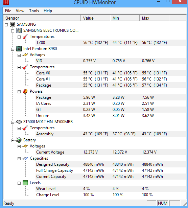188x208 pixels.
Task: Collapse the hard drive Temperatures node
Action: [19, 128]
